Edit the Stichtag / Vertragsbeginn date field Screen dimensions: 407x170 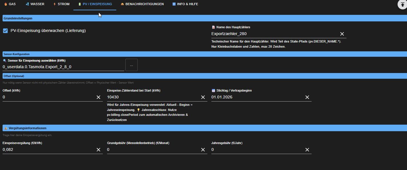[x=257, y=97]
